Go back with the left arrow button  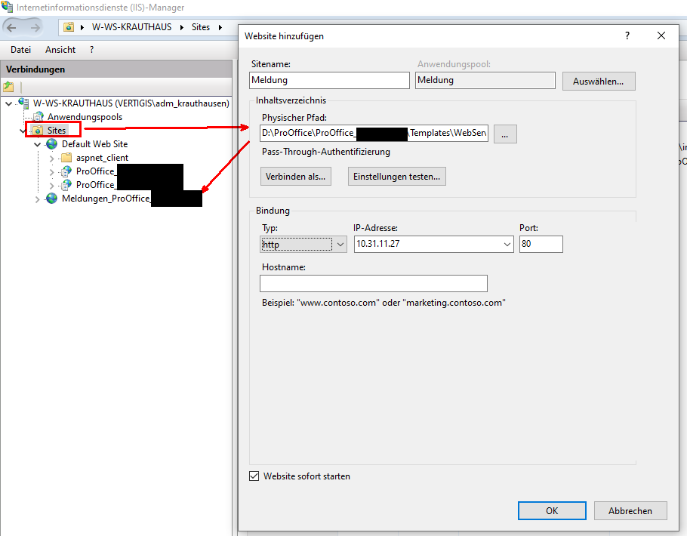pos(11,28)
